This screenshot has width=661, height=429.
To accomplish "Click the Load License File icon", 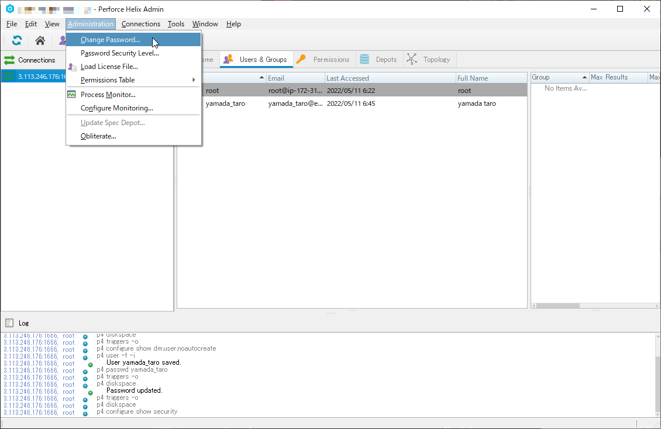I will [x=73, y=67].
